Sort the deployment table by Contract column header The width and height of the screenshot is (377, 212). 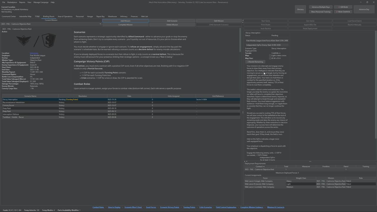pos(259,166)
